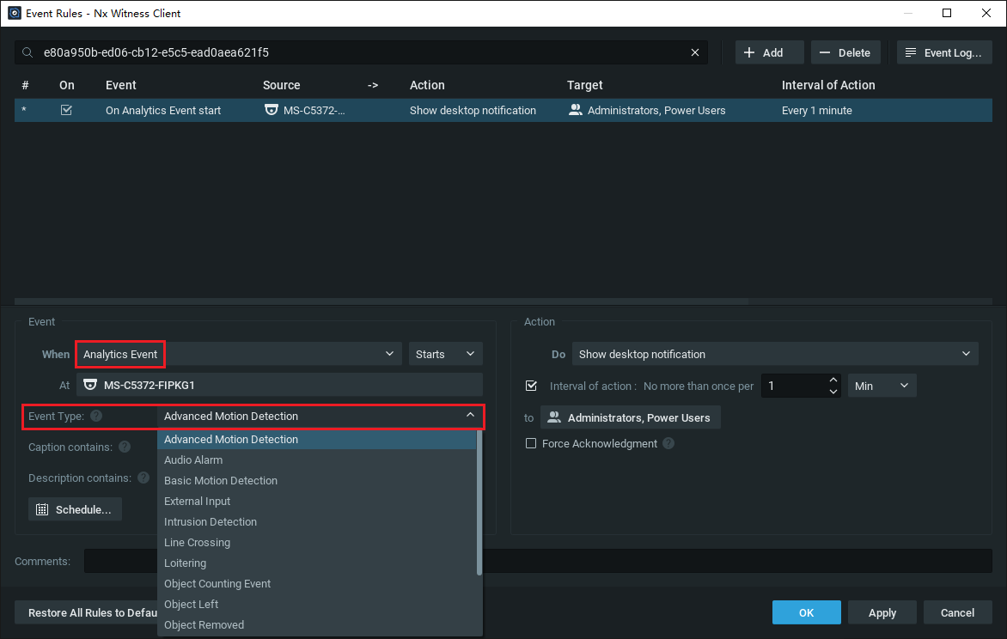The height and width of the screenshot is (639, 1007).
Task: Choose Basic Motion Detection event type
Action: tap(317, 480)
